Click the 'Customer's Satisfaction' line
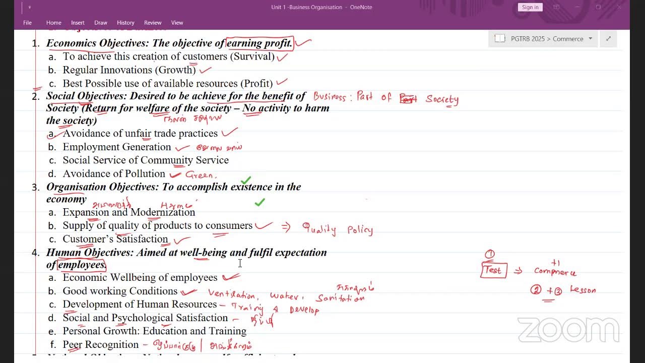The width and height of the screenshot is (645, 363). (x=115, y=239)
